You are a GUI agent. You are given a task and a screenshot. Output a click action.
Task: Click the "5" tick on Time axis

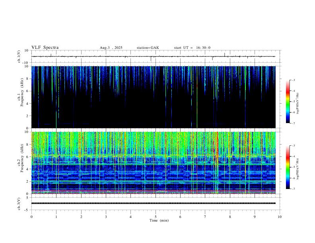[x=156, y=217]
